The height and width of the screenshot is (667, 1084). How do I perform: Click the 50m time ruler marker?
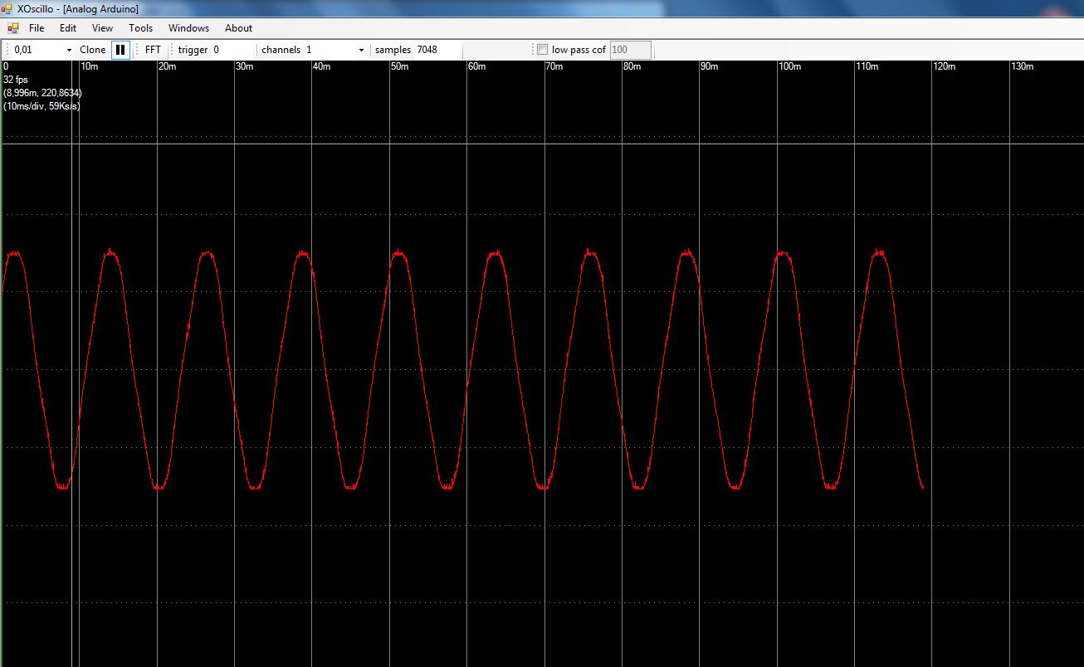pyautogui.click(x=399, y=66)
